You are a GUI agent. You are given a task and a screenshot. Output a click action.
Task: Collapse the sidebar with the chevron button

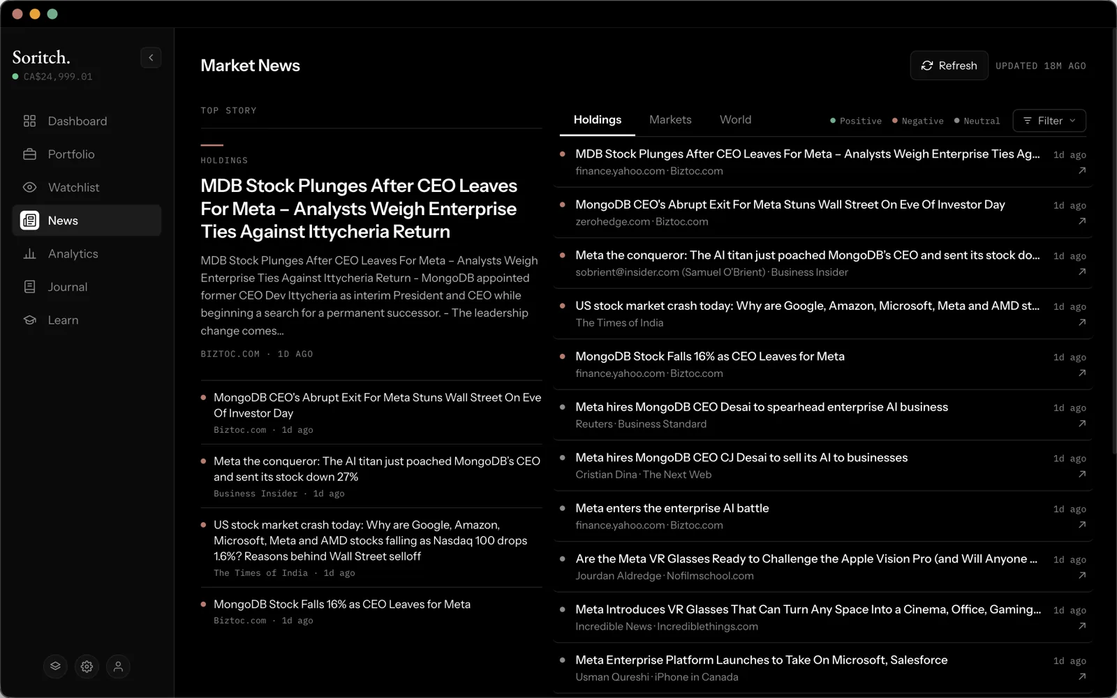151,57
